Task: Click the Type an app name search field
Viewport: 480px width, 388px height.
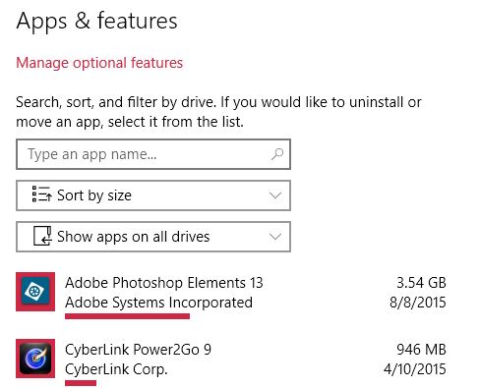Action: (x=153, y=154)
